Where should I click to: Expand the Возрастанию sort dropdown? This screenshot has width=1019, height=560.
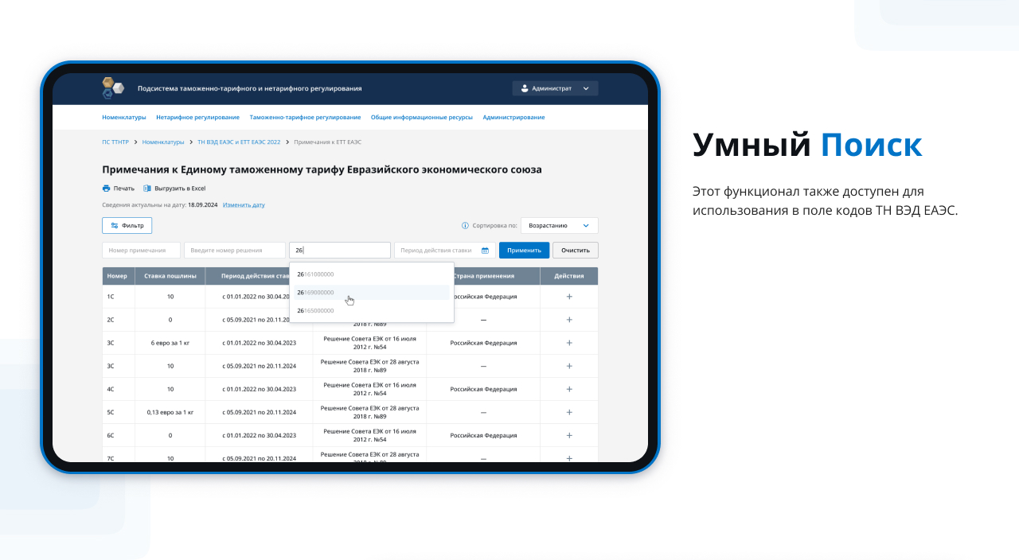click(559, 226)
